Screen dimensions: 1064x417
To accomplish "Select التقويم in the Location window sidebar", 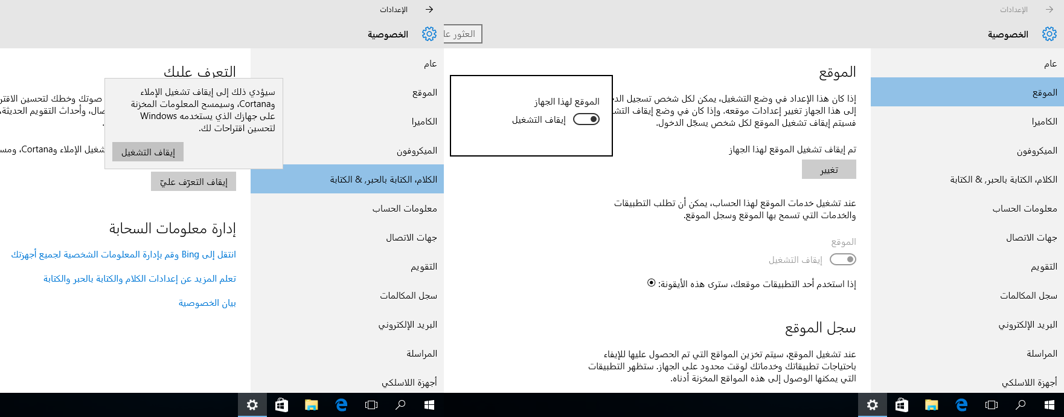I will pyautogui.click(x=967, y=267).
